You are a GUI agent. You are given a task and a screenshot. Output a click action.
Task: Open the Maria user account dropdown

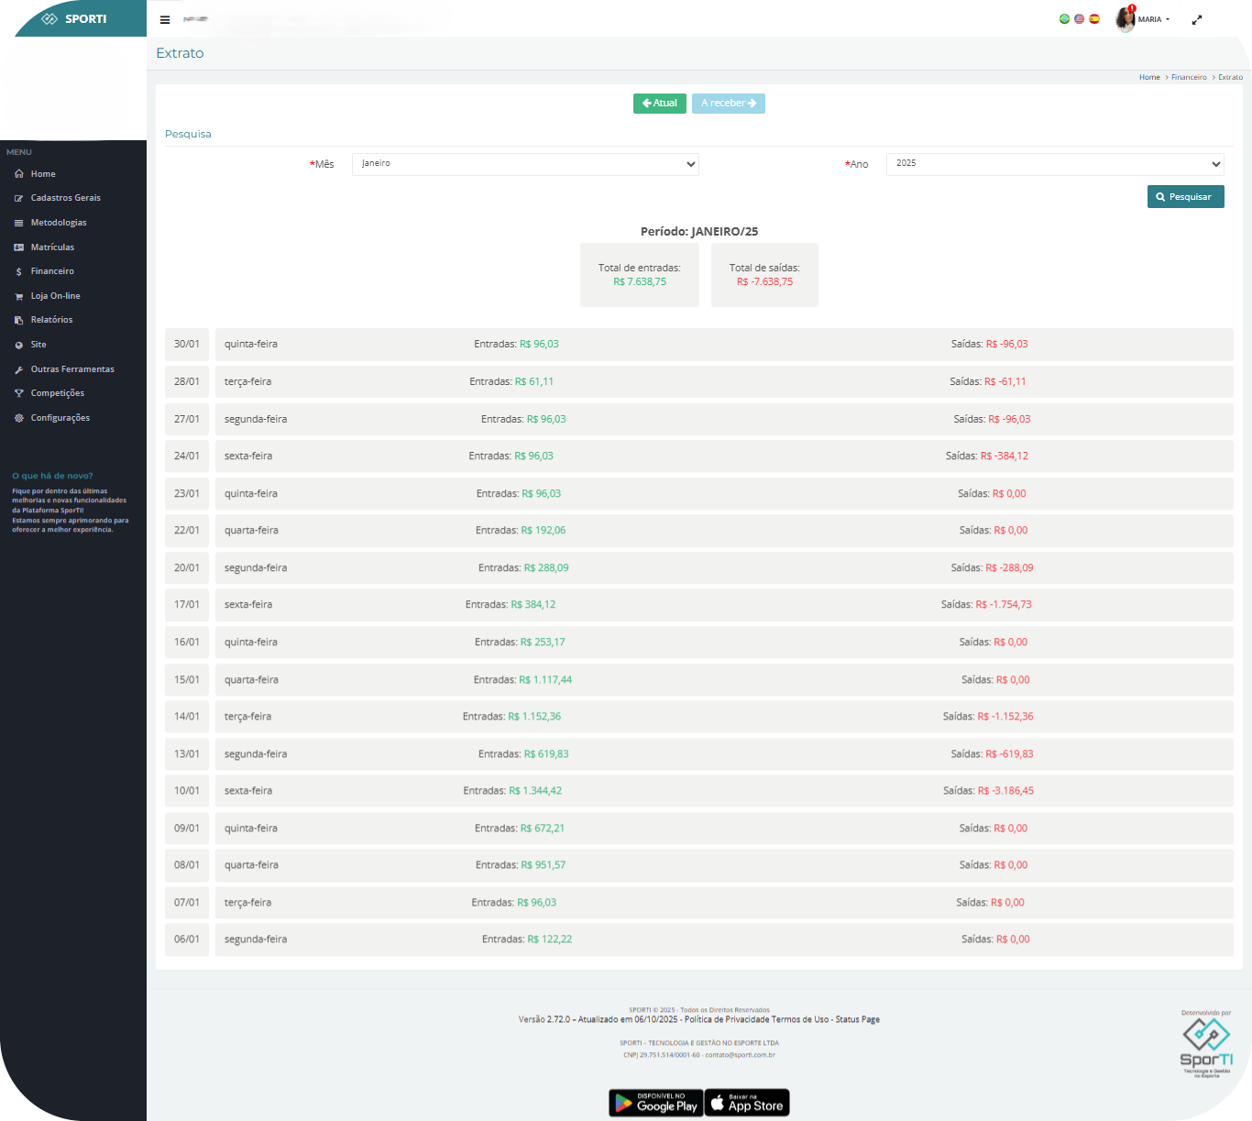click(x=1154, y=19)
